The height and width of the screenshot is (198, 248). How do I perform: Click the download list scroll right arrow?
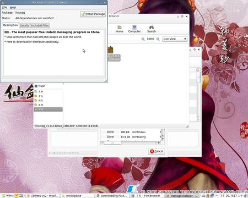click(x=159, y=143)
